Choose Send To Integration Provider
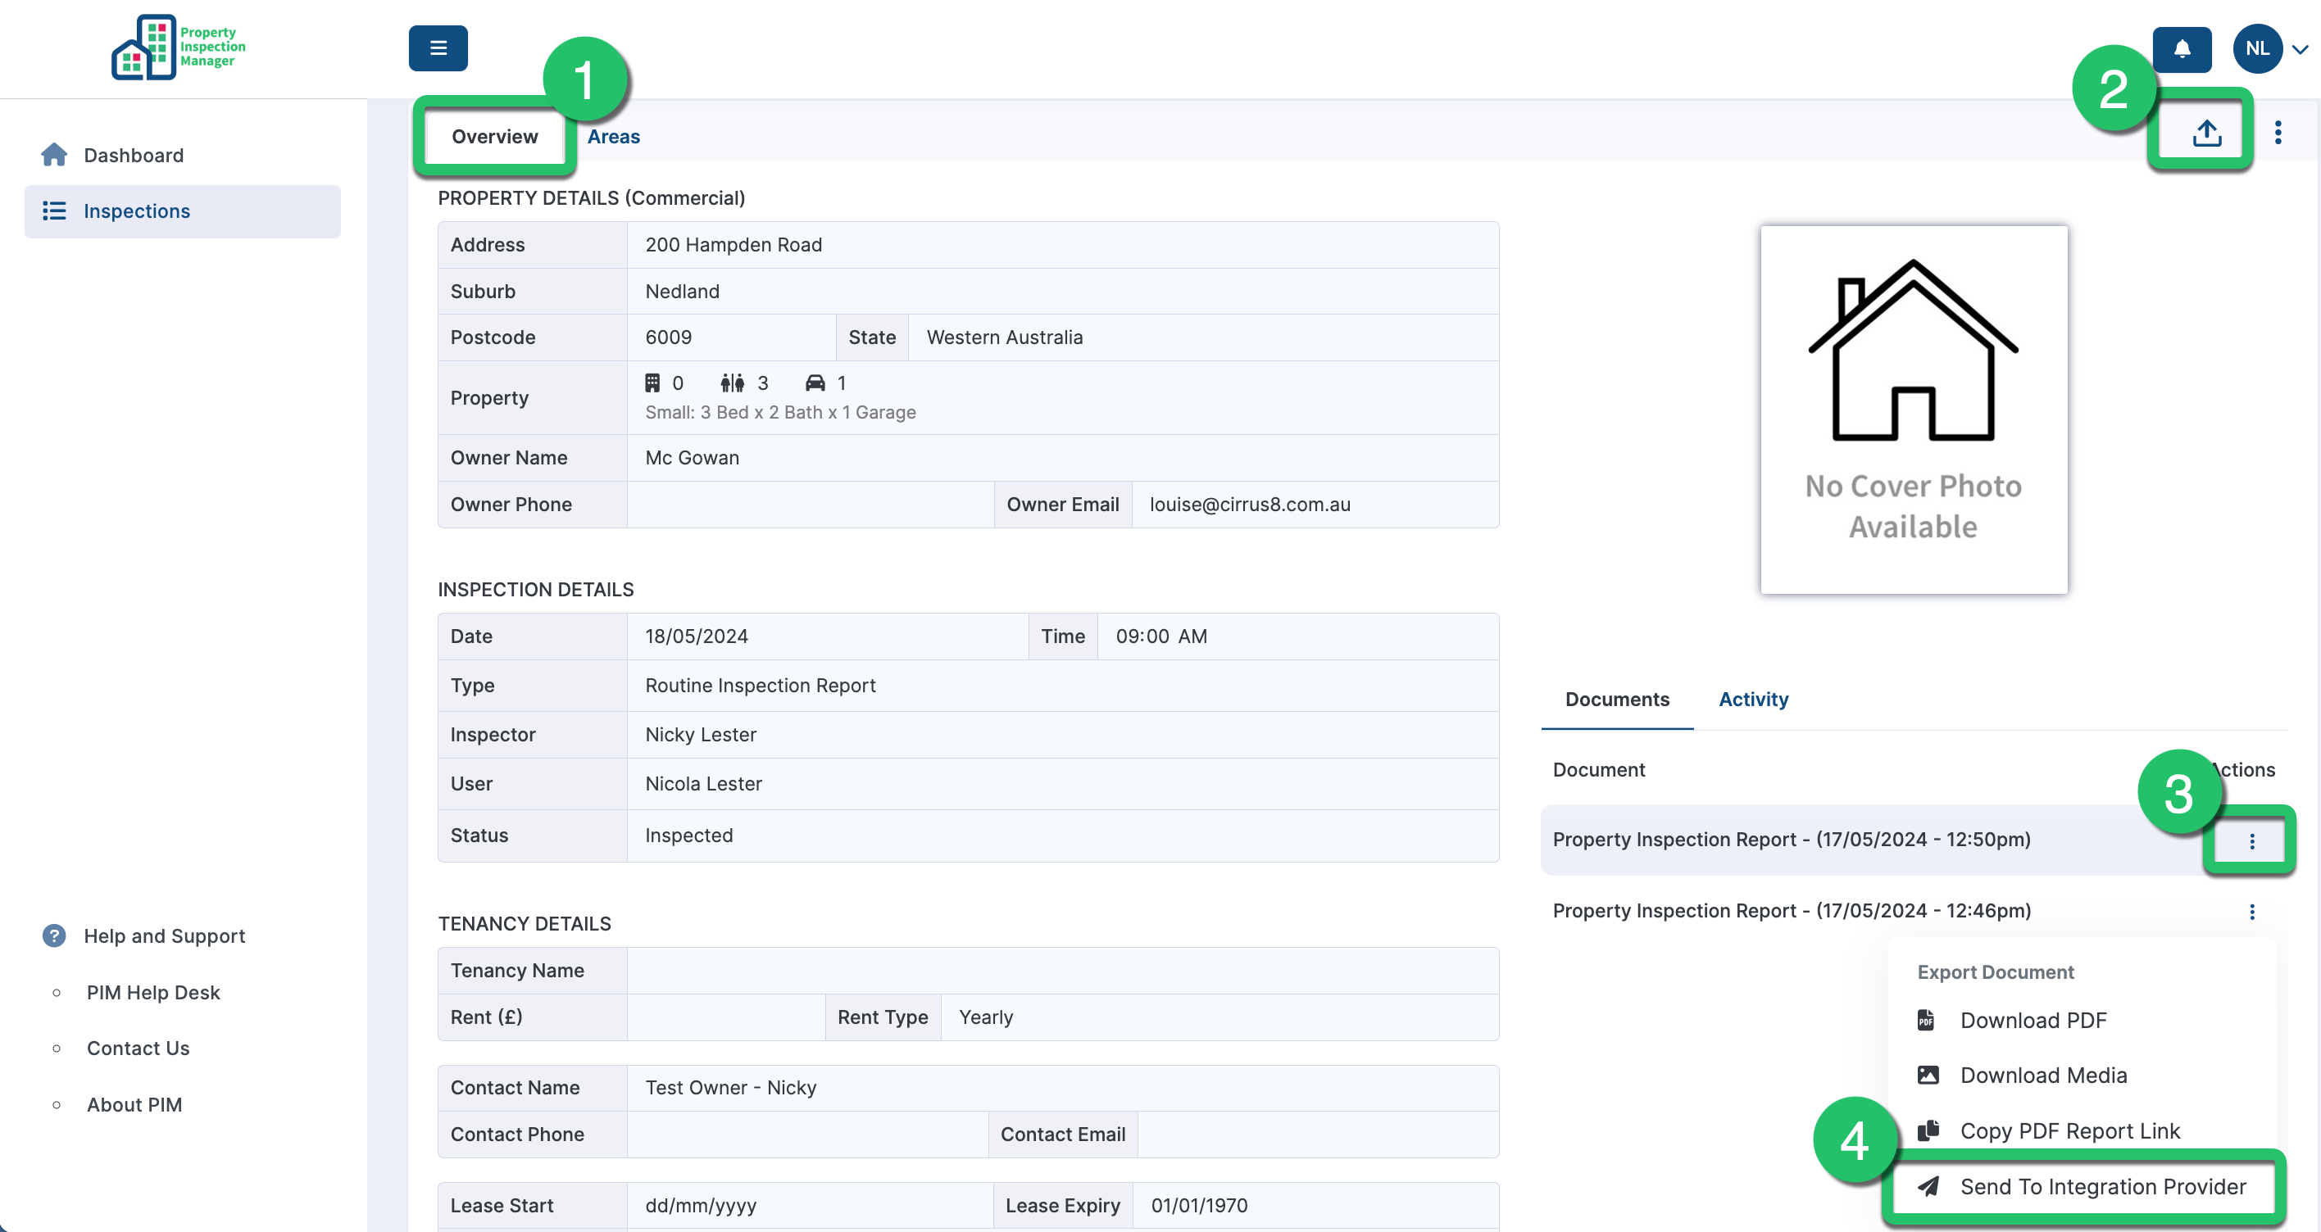The height and width of the screenshot is (1232, 2321). (2102, 1186)
